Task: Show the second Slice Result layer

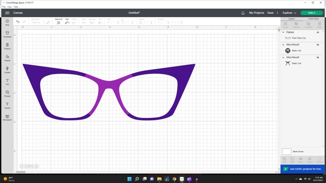Action: 318,57
